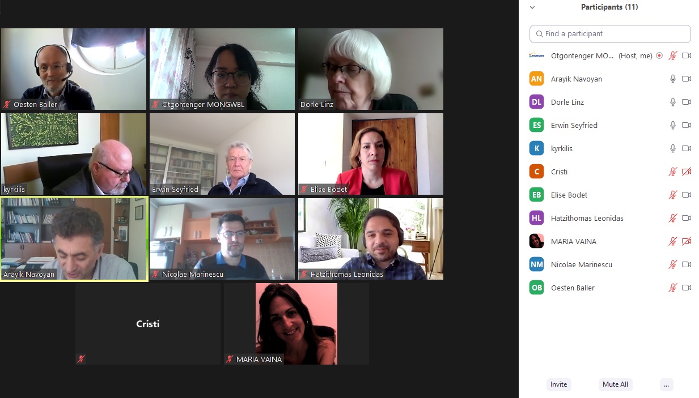Click the Mute All button

click(x=615, y=384)
